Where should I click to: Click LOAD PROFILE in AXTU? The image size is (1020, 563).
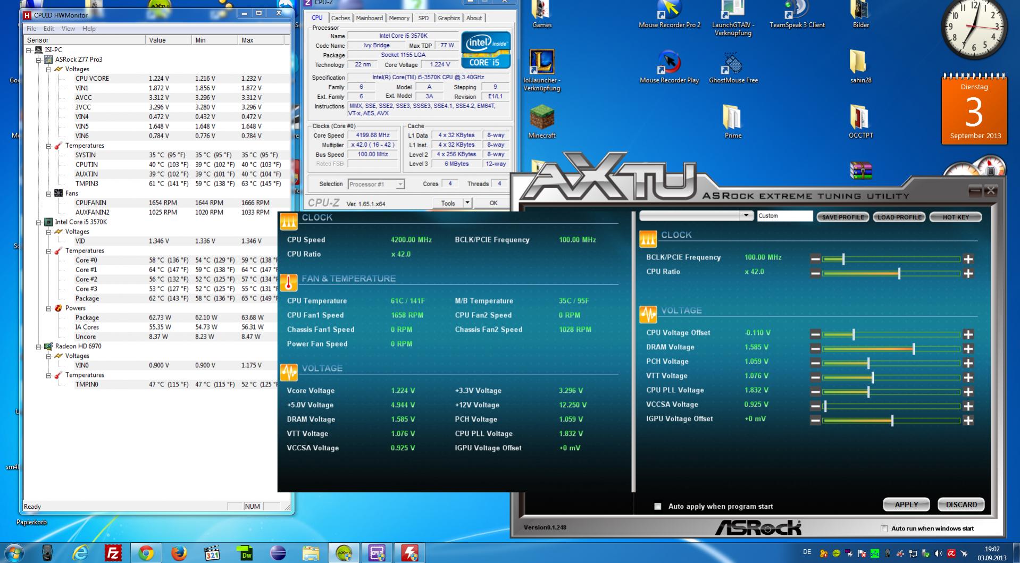tap(899, 217)
